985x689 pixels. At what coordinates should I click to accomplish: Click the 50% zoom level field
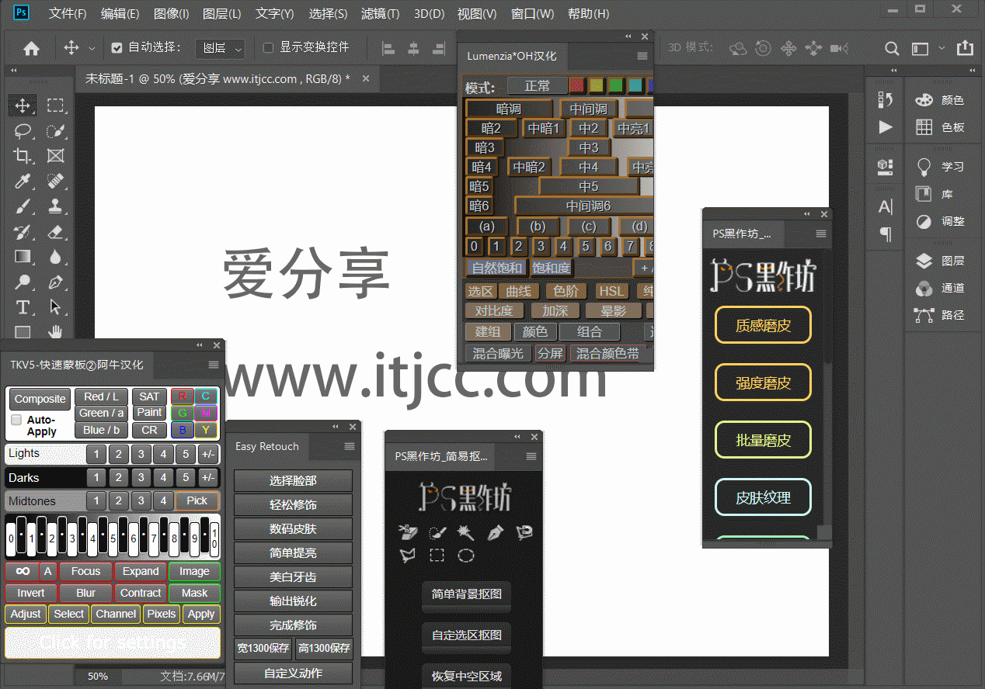pyautogui.click(x=98, y=677)
